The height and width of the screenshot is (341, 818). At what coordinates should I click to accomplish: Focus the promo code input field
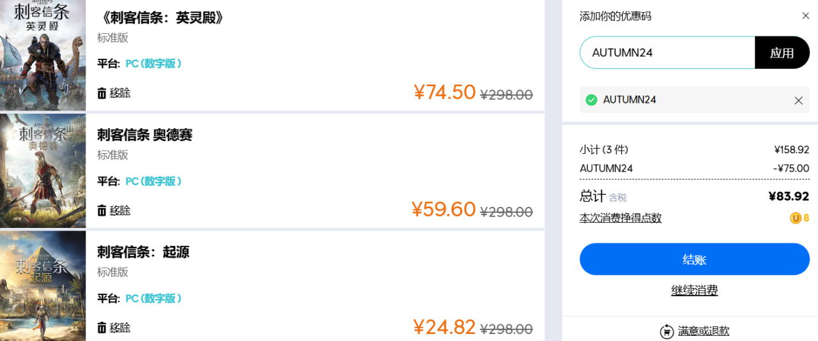tap(667, 52)
